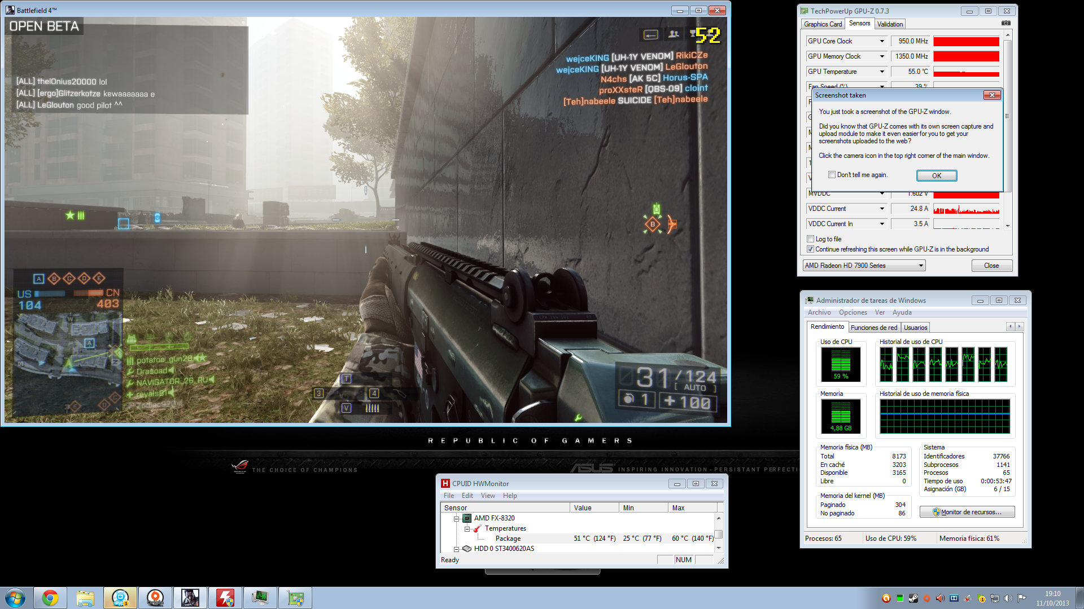Screen dimensions: 1084x609
Task: Click the green CPU usage tray icon
Action: click(900, 598)
